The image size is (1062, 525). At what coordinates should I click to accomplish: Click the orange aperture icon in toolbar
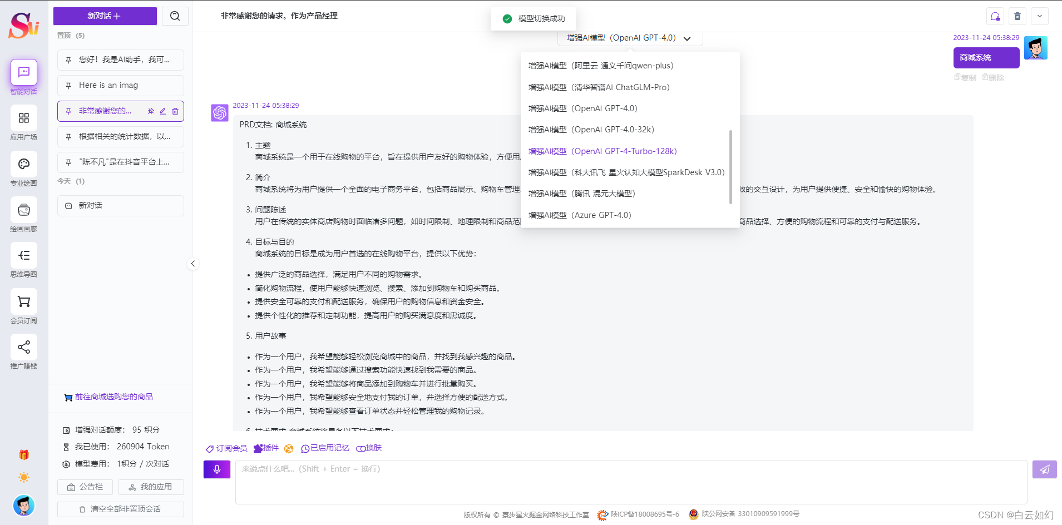coord(289,449)
